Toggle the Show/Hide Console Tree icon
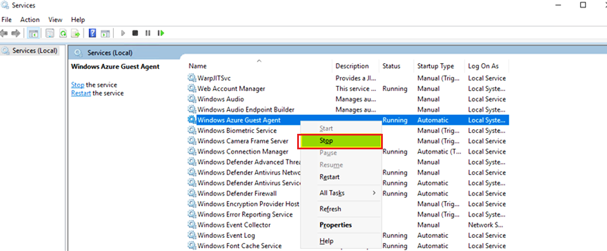Image resolution: width=607 pixels, height=251 pixels. [33, 33]
